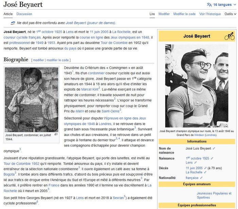Click the language translation icon

[209, 5]
